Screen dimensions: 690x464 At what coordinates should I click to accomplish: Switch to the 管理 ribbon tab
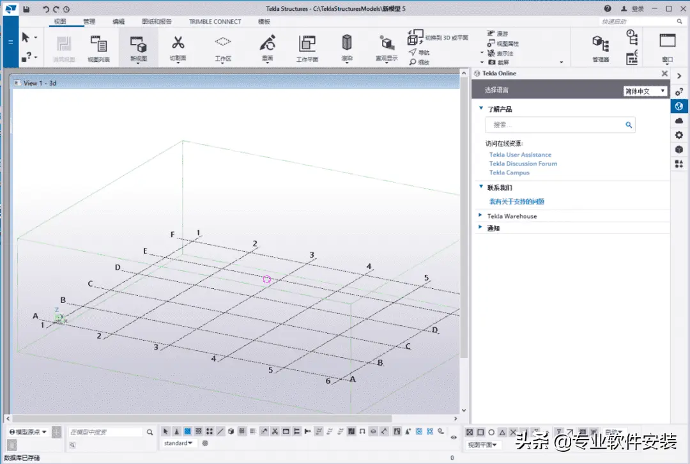tap(89, 21)
